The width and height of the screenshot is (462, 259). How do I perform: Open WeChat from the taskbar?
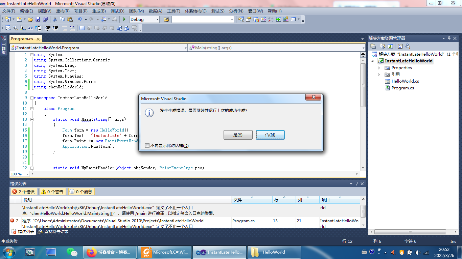pyautogui.click(x=72, y=252)
